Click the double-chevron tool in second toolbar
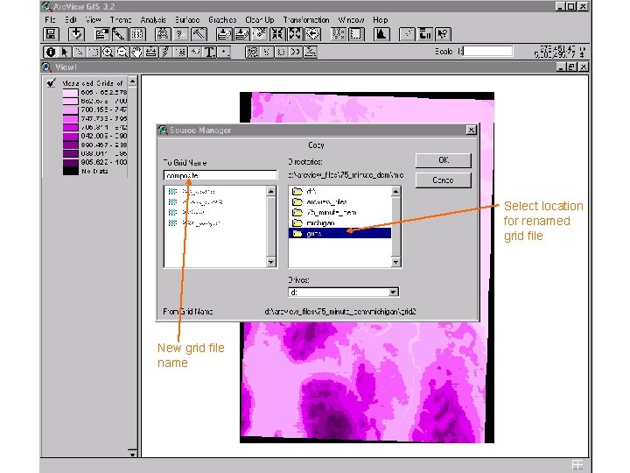This screenshot has height=473, width=630. click(296, 52)
